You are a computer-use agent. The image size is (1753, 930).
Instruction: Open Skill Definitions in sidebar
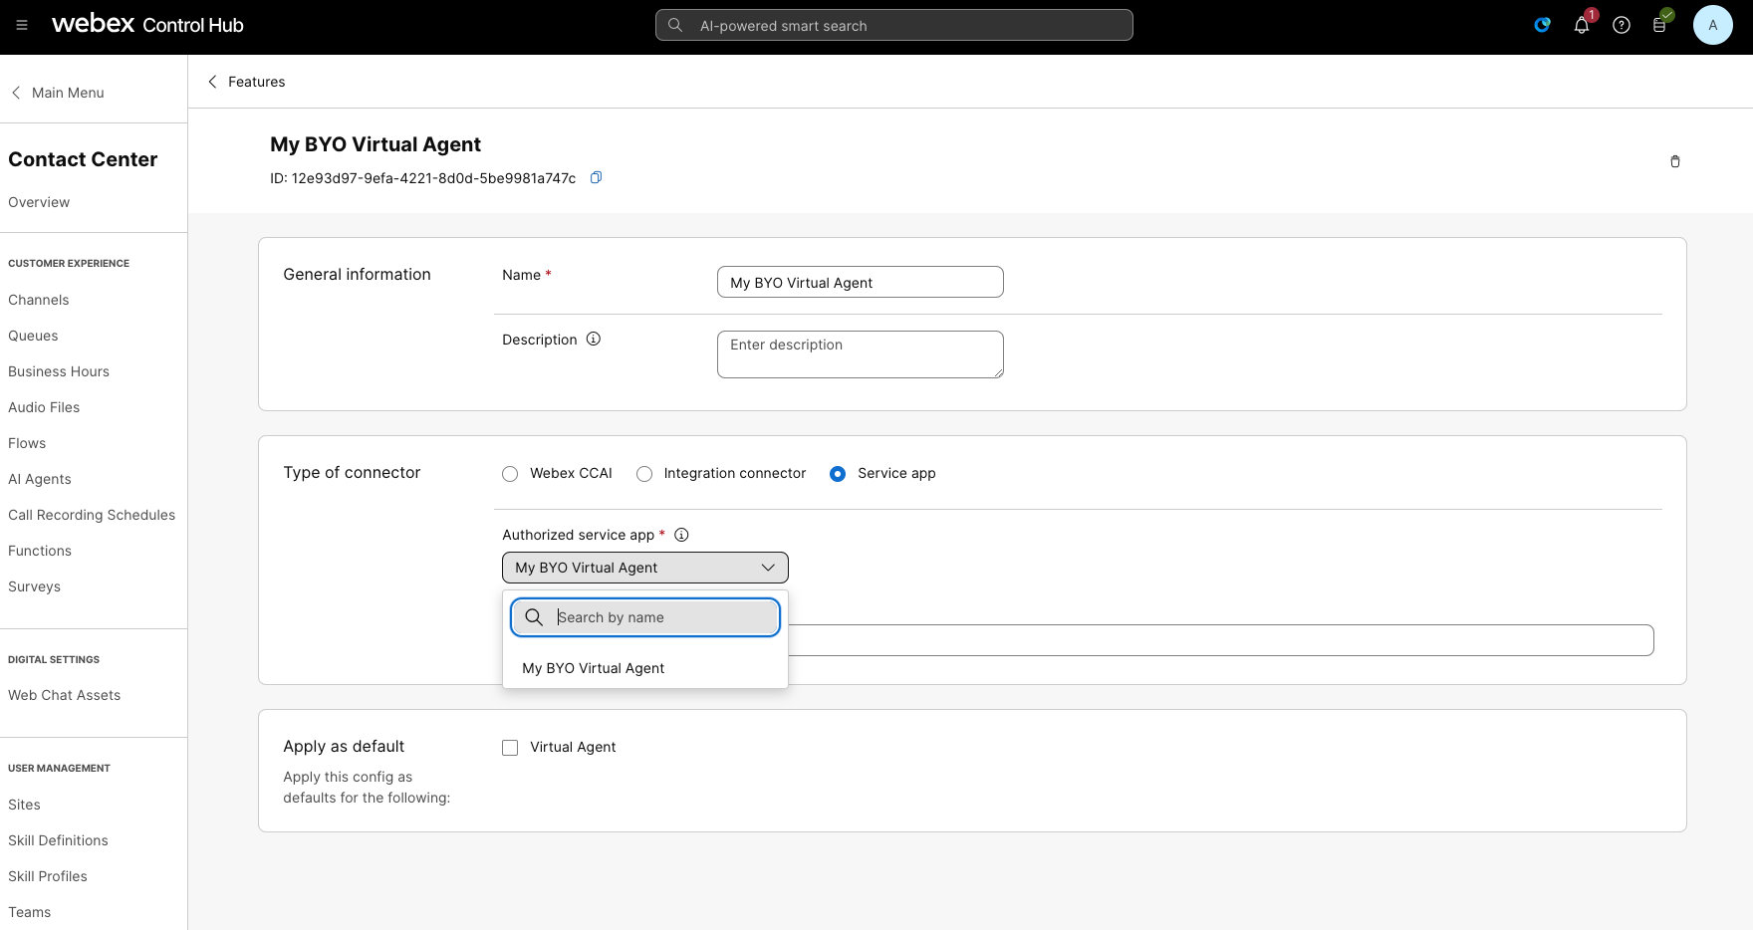point(58,840)
